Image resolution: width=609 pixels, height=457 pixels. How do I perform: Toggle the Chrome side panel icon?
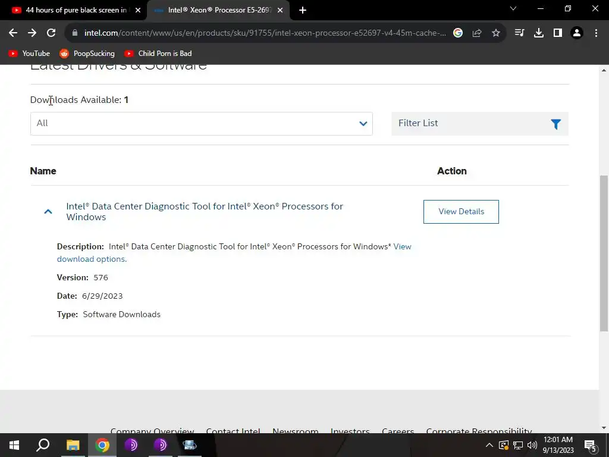tap(558, 33)
